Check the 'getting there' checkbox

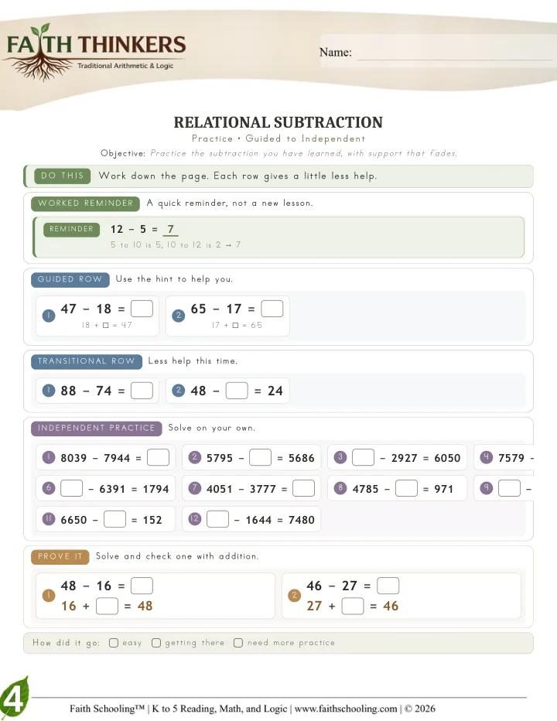(x=156, y=642)
